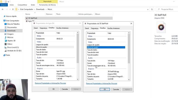Open Segurança tab in 35 Staff Roll properties
Viewport: 178px width, 100px height.
coord(95,28)
